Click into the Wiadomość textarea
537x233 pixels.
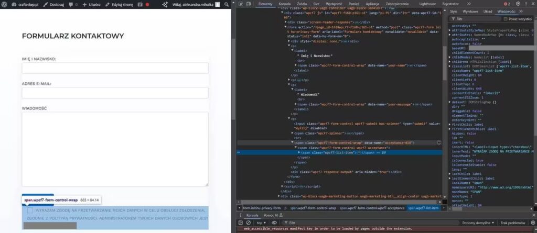point(115,149)
